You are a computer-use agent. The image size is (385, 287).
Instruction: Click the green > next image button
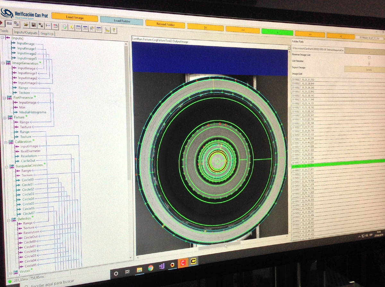tap(277, 32)
